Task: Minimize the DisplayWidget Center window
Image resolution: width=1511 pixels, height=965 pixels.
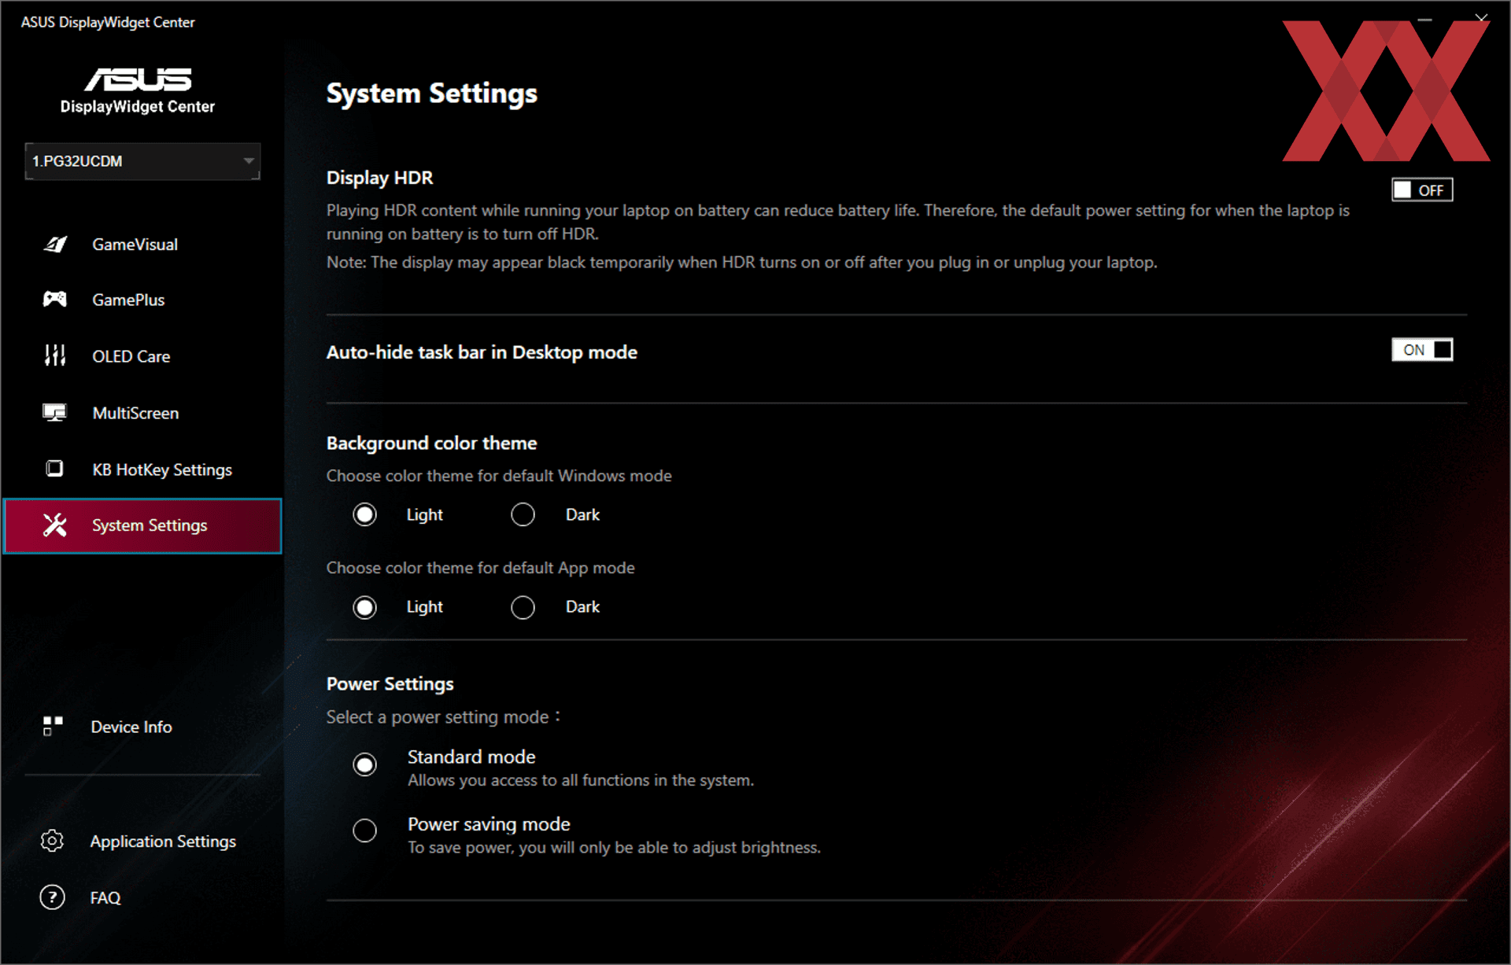Action: (1424, 18)
